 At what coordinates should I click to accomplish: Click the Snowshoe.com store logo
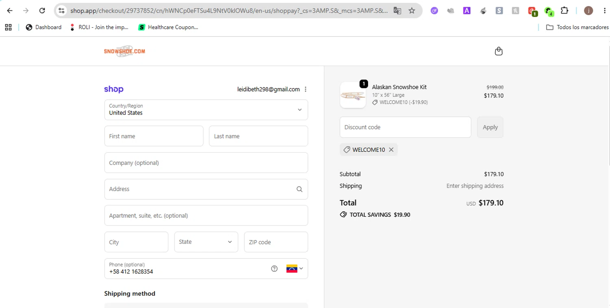point(124,51)
